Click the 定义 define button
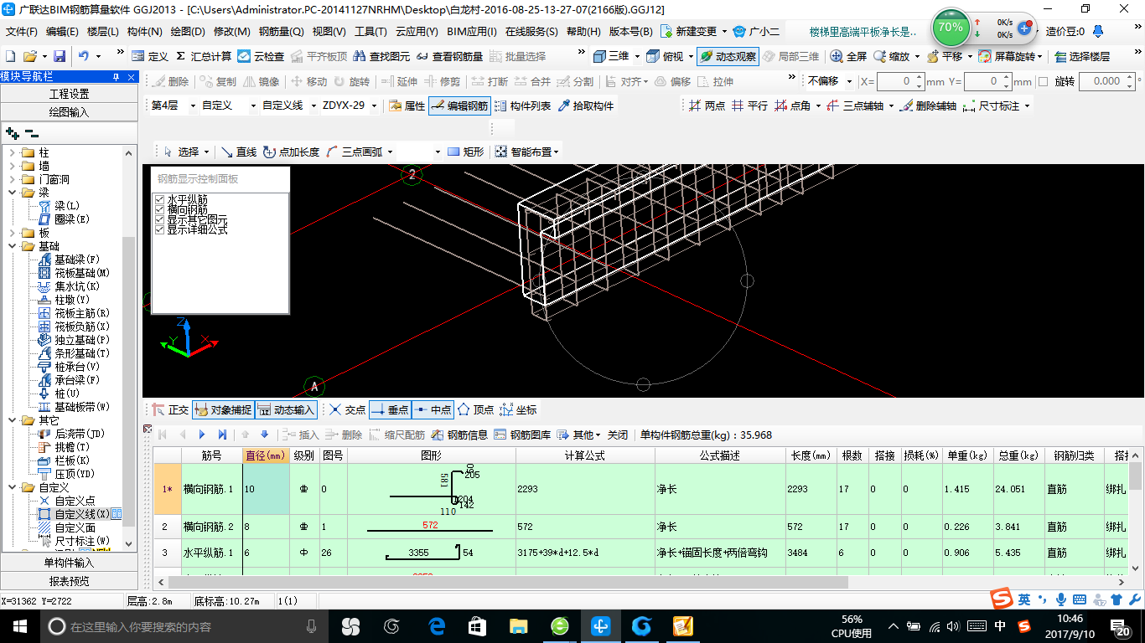 (x=150, y=56)
